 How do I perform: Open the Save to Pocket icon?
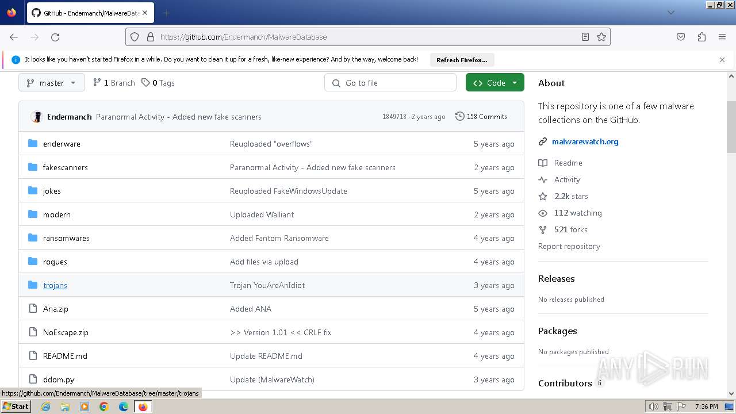681,37
